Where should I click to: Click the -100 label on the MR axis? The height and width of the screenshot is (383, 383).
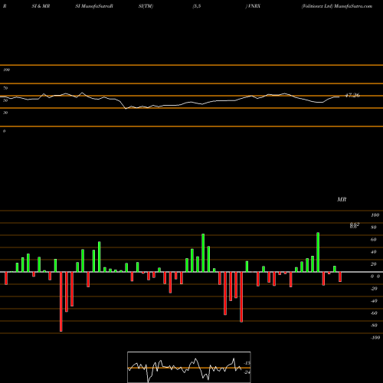(x=375, y=338)
